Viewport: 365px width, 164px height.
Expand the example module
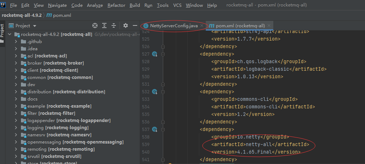pos(16,106)
